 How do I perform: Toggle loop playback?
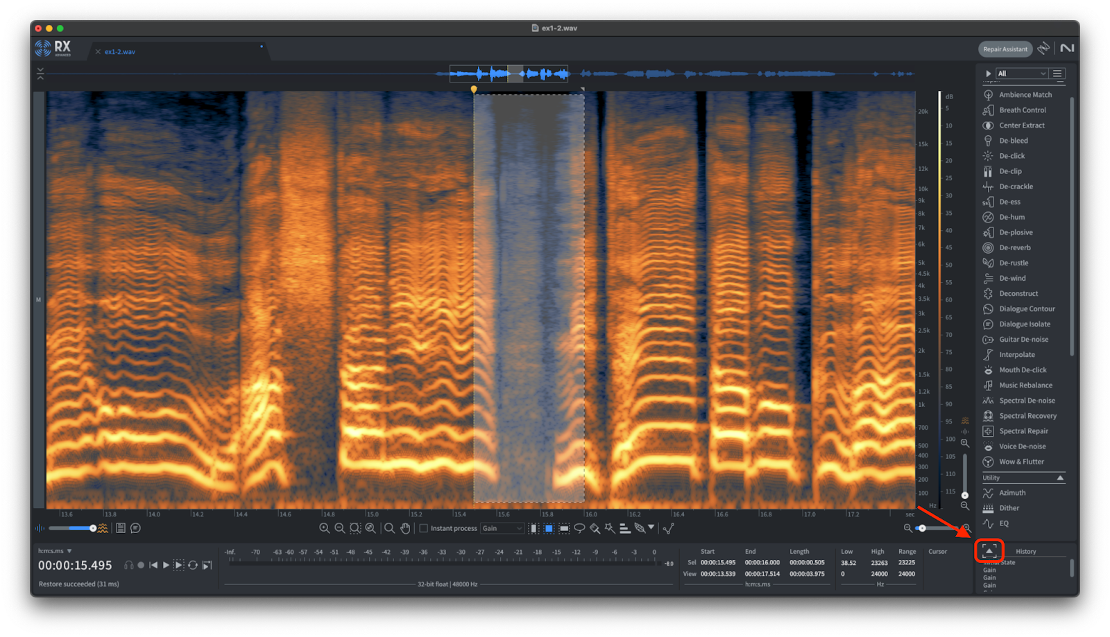(x=193, y=565)
